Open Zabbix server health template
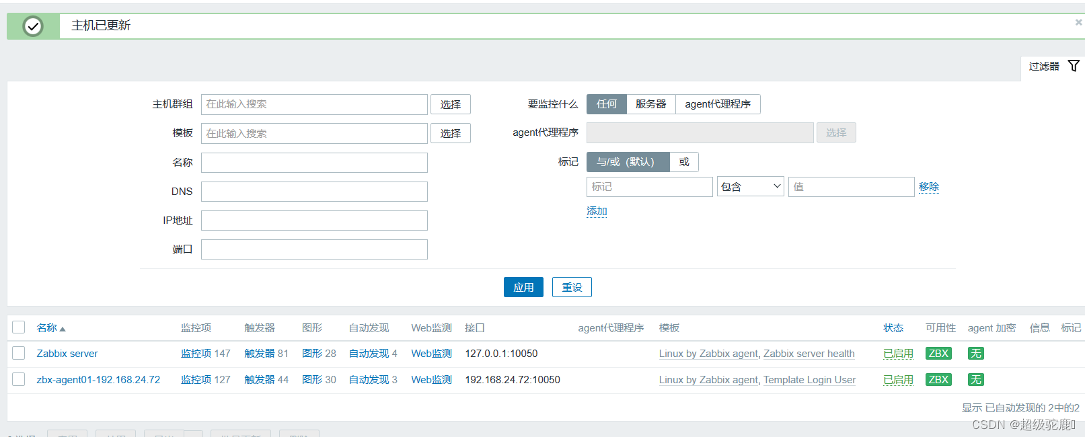The image size is (1085, 437). pos(809,354)
